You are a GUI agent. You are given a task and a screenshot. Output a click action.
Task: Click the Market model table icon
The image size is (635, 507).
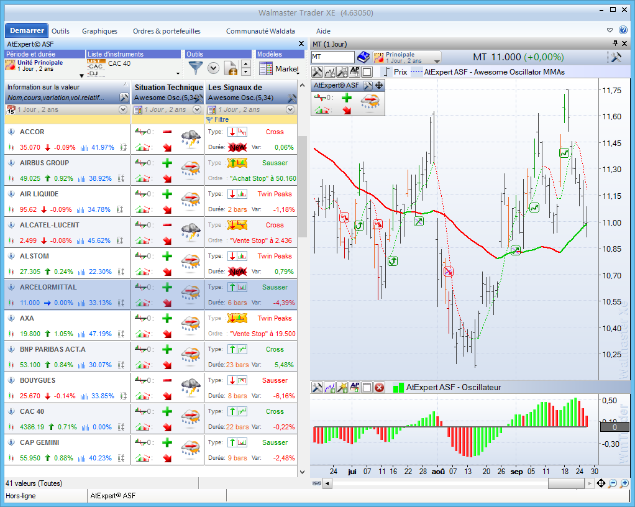coord(266,68)
